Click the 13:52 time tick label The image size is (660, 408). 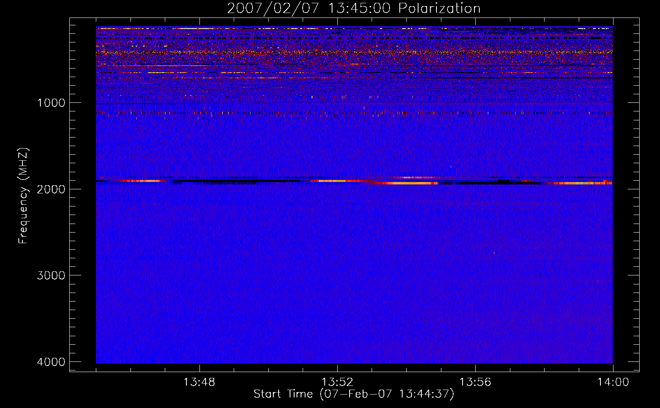coord(337,382)
